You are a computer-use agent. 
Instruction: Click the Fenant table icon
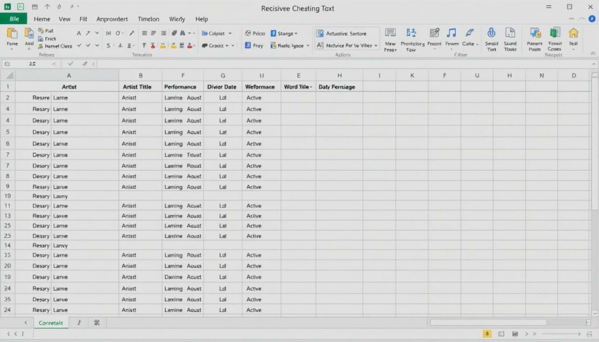(435, 33)
